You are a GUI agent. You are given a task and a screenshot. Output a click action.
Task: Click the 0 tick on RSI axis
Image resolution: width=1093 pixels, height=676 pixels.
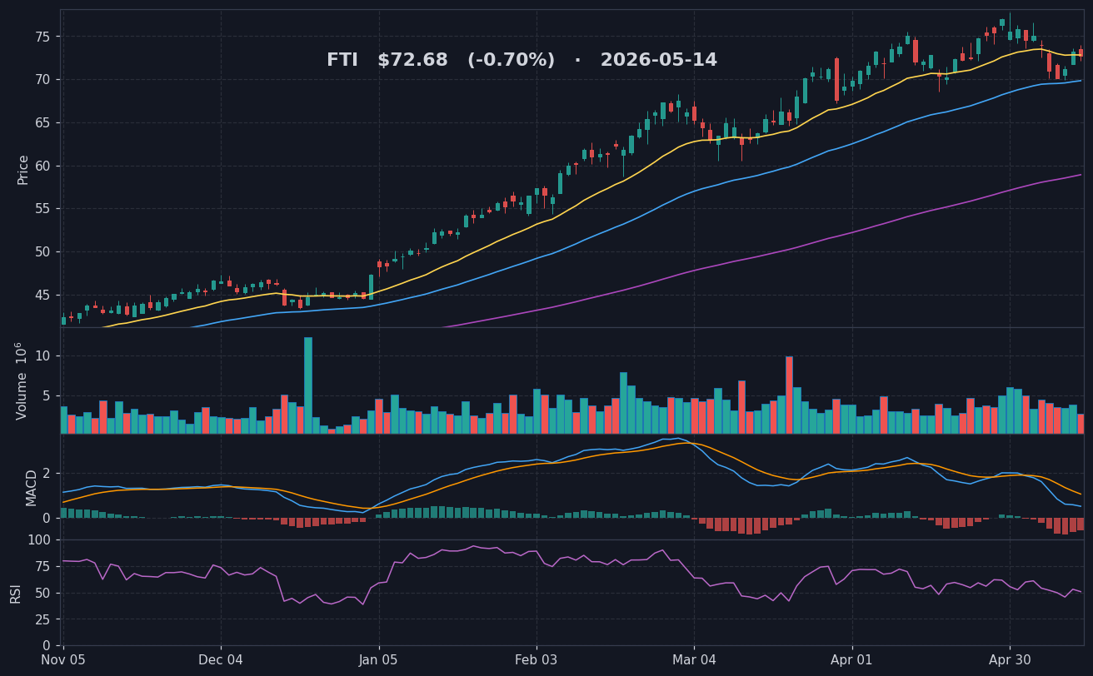click(48, 646)
